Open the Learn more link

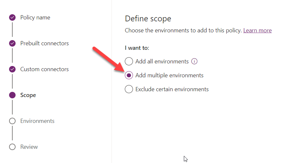[257, 30]
